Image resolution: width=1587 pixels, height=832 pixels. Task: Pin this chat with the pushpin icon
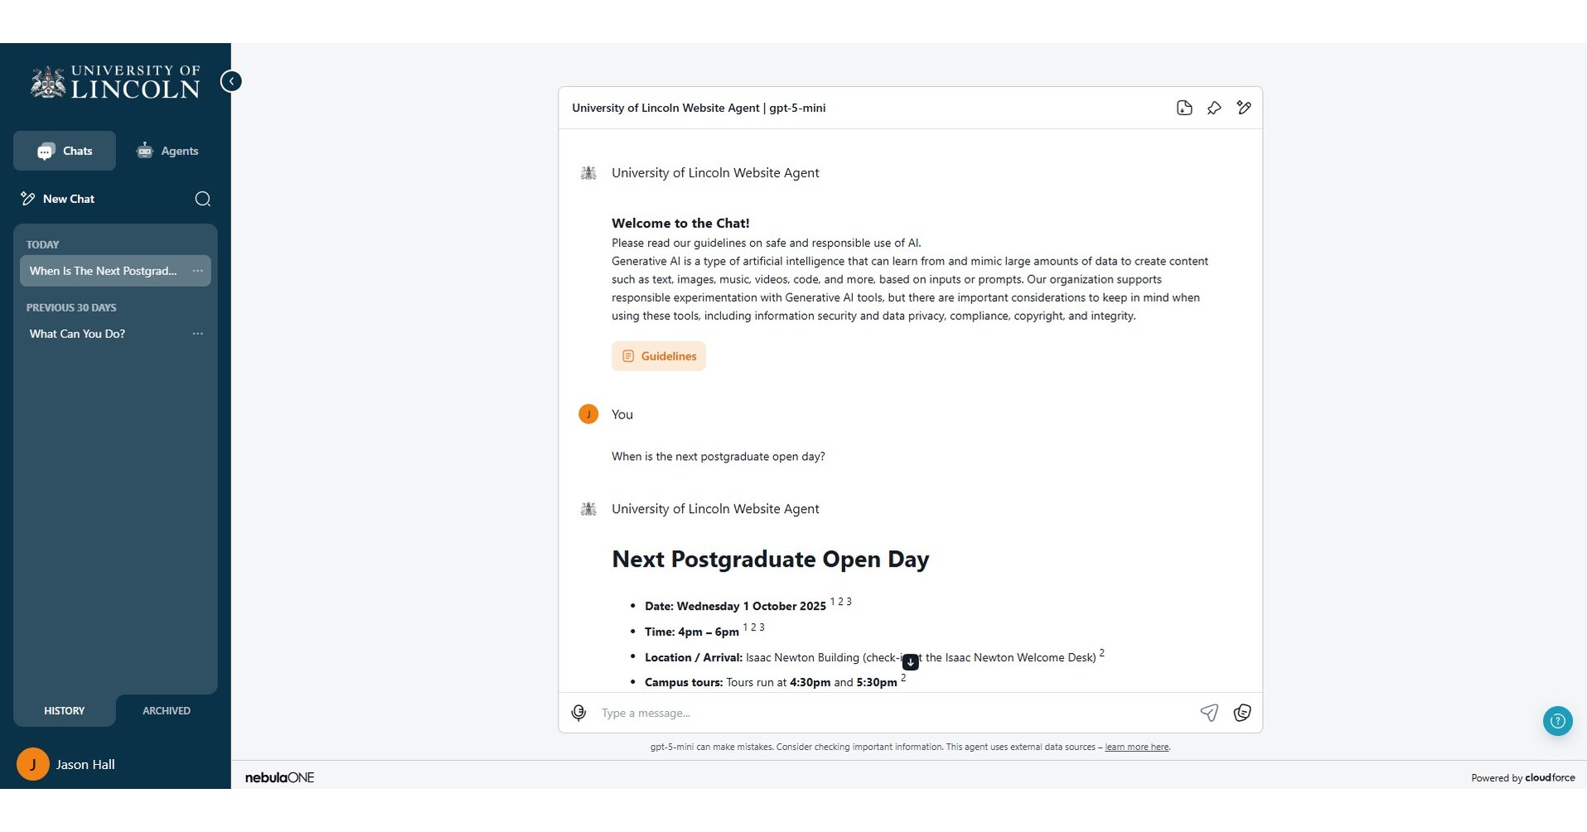pyautogui.click(x=1214, y=108)
